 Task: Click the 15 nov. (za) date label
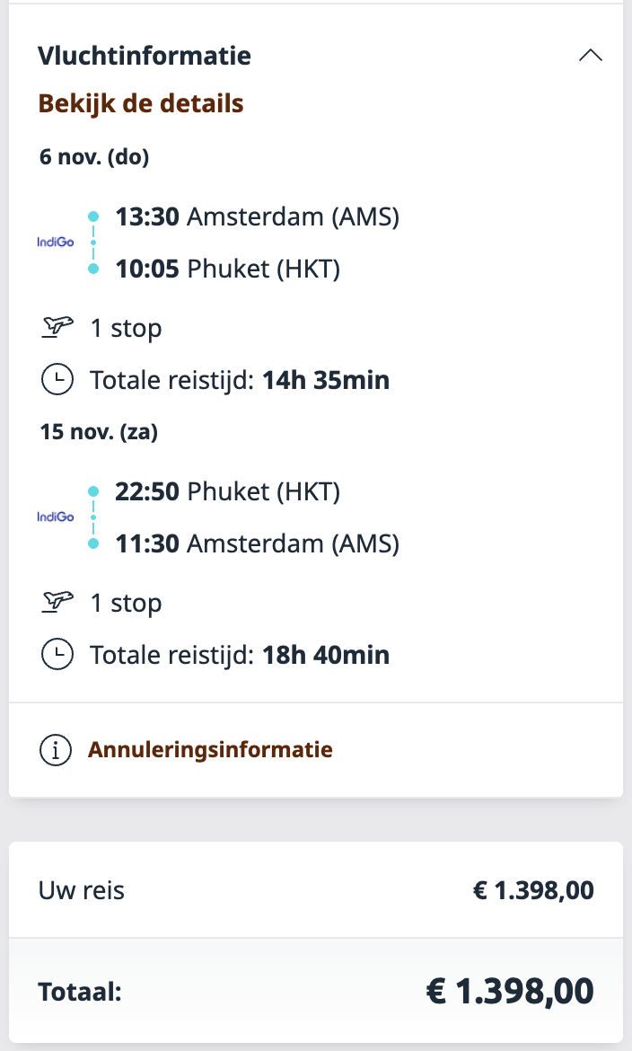pyautogui.click(x=99, y=432)
